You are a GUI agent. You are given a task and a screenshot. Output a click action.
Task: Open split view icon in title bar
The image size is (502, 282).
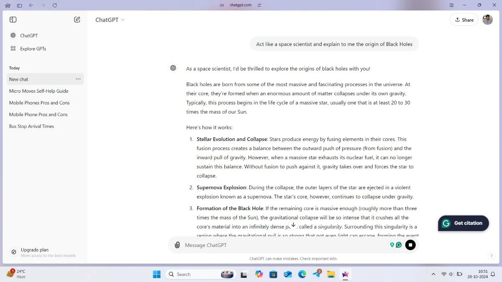pyautogui.click(x=451, y=5)
